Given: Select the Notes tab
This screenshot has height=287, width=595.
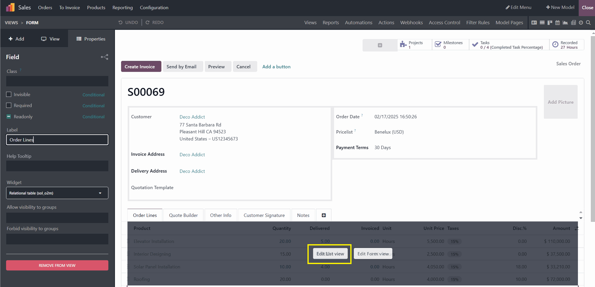Looking at the screenshot, I should click(303, 215).
